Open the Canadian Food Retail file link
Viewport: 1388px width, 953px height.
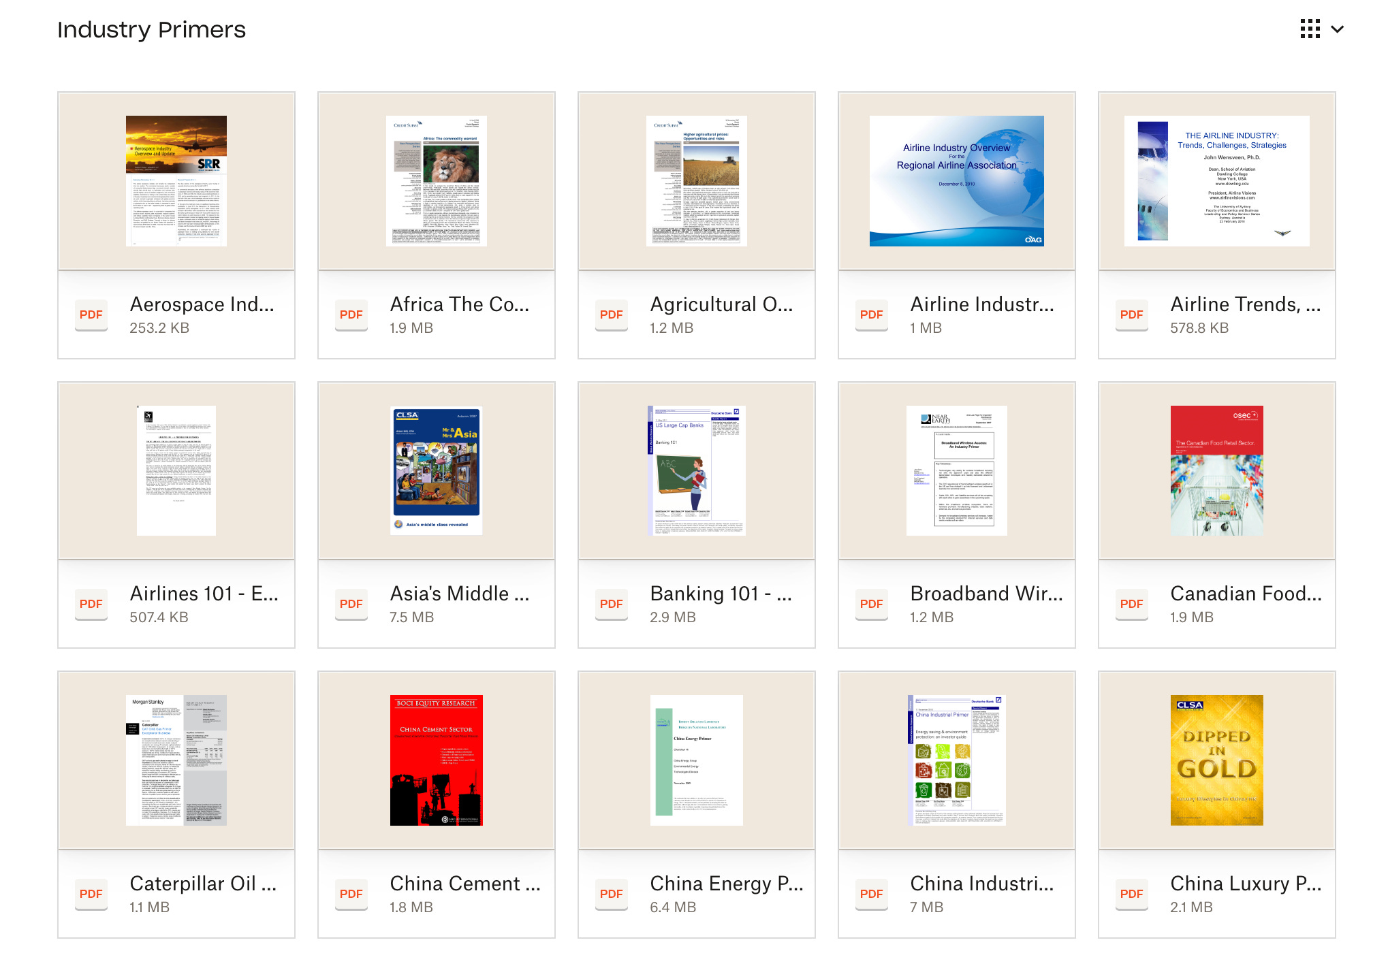pos(1245,594)
